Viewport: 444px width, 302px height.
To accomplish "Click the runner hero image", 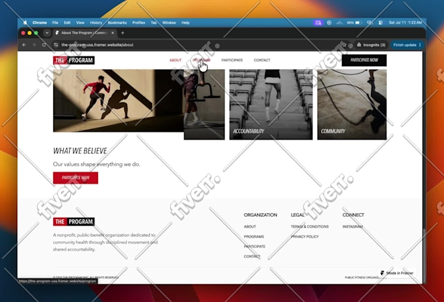I will 118,101.
